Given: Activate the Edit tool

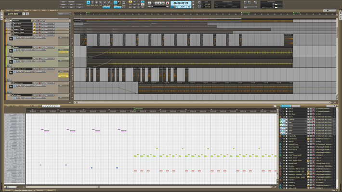Looking at the screenshot, I should click(x=101, y=3).
